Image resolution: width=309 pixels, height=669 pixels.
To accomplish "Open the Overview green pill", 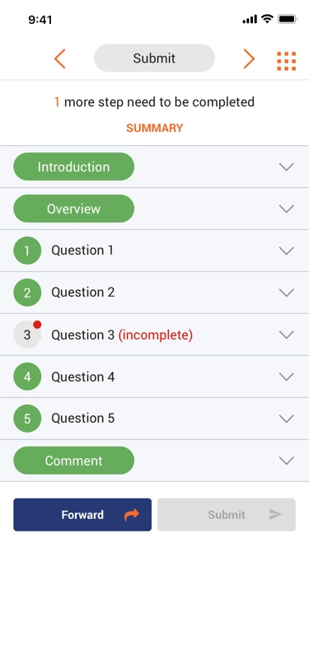I will pyautogui.click(x=74, y=208).
